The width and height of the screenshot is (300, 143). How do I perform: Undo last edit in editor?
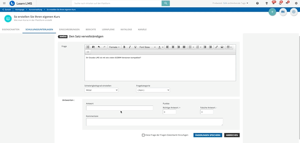point(99,47)
